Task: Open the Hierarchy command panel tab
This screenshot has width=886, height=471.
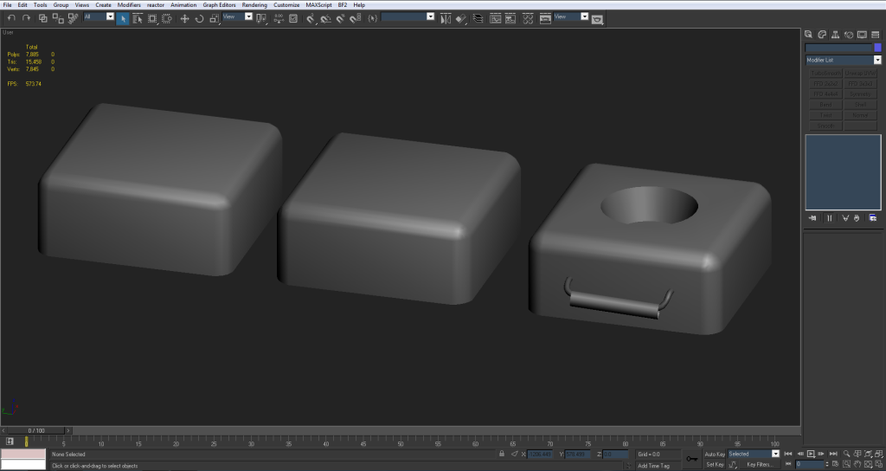Action: [836, 35]
